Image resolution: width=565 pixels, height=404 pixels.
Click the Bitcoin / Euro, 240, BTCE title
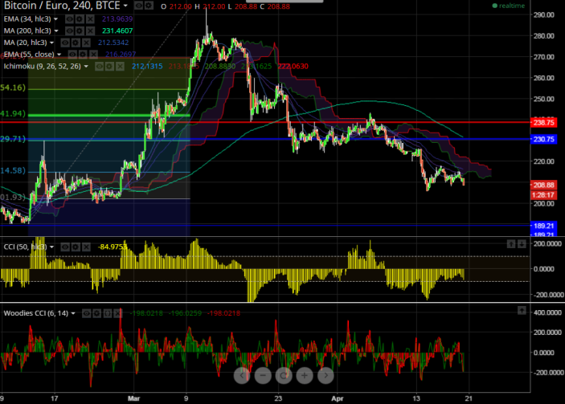62,6
